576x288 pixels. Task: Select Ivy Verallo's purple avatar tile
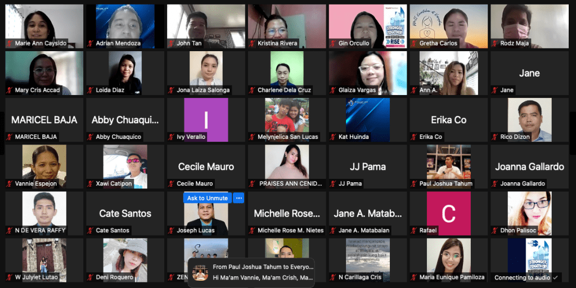[206, 119]
